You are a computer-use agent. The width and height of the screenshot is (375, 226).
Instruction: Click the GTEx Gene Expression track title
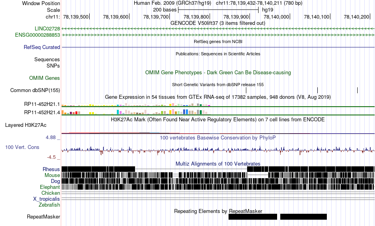click(218, 97)
